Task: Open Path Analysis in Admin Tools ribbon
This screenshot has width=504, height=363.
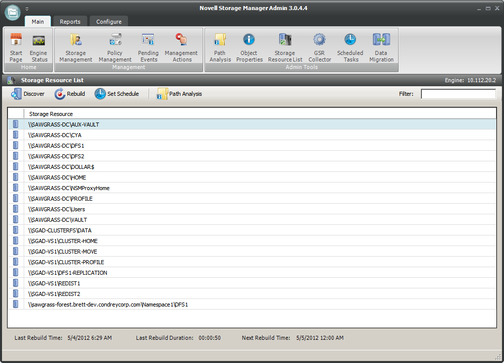Action: click(x=220, y=47)
